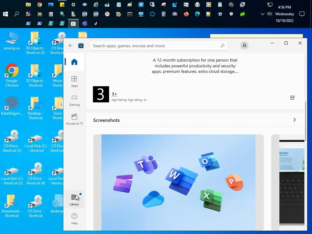This screenshot has width=312, height=234.
Task: Open the second screenshot showing laptop keyboard
Action: click(288, 182)
